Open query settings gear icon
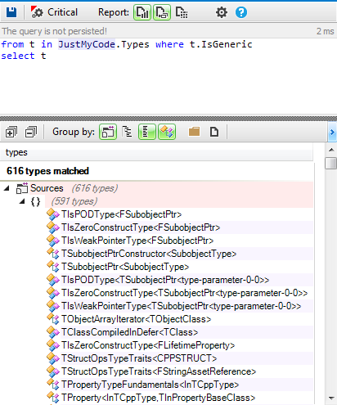 coord(222,12)
